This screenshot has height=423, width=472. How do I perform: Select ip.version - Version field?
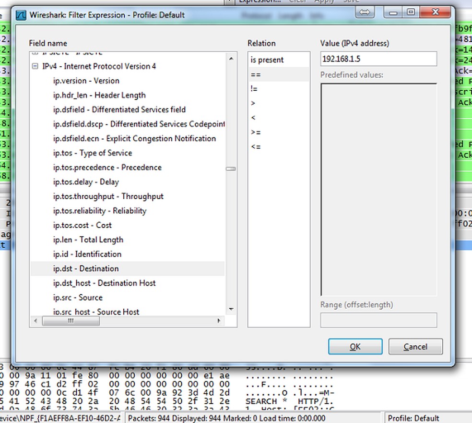(86, 81)
